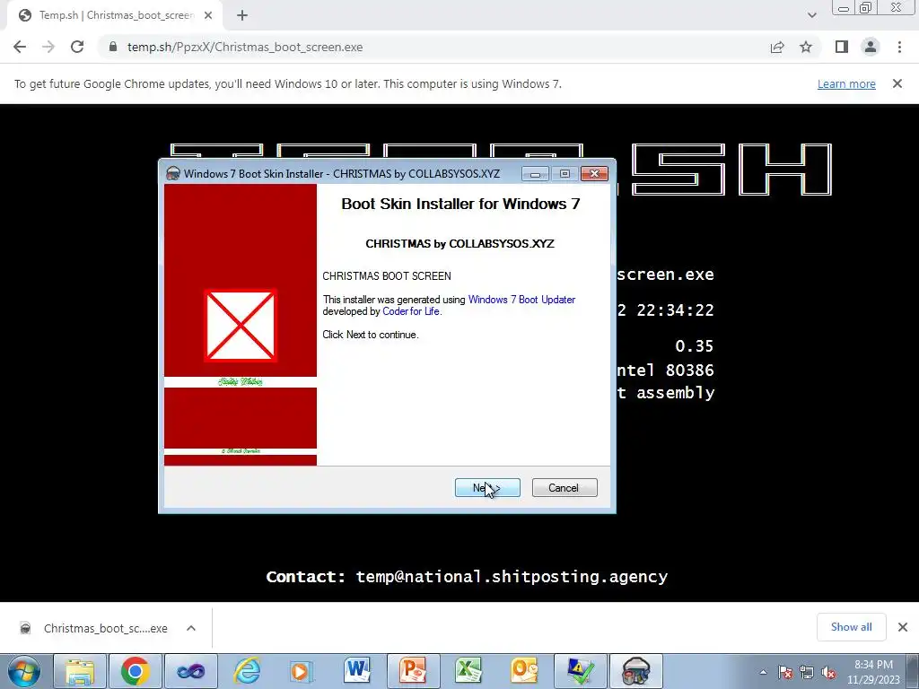Switch to Chrome in the taskbar
Screen dimensions: 919x689
136,671
